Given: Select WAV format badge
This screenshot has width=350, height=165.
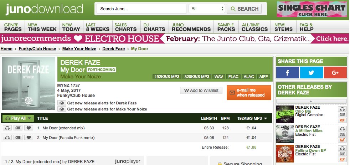Looking at the screenshot, I should [219, 77].
